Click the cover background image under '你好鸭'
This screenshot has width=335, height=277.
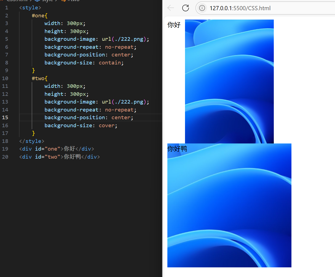coord(229,205)
